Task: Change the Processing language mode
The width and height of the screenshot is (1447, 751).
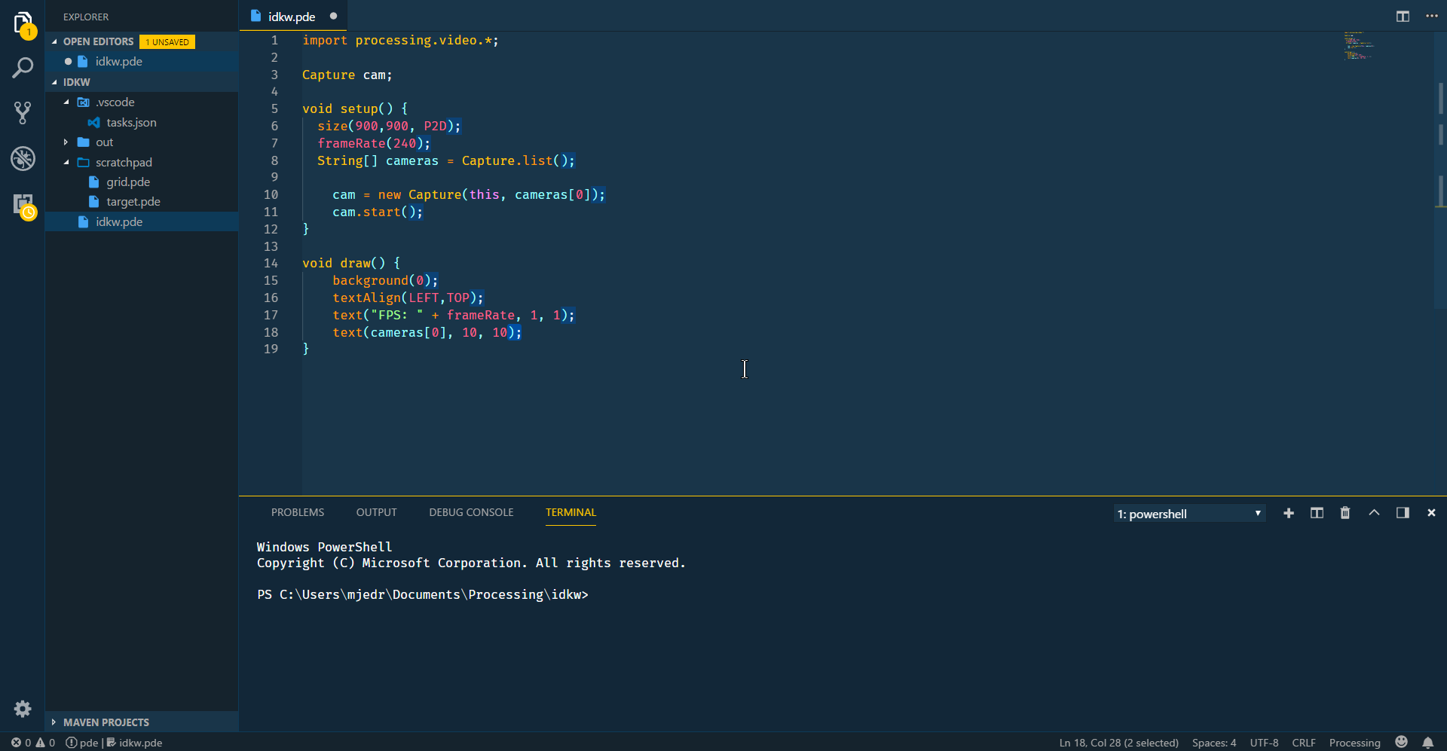Action: (1354, 743)
